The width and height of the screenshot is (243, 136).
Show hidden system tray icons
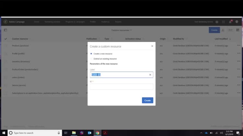(x=201, y=133)
